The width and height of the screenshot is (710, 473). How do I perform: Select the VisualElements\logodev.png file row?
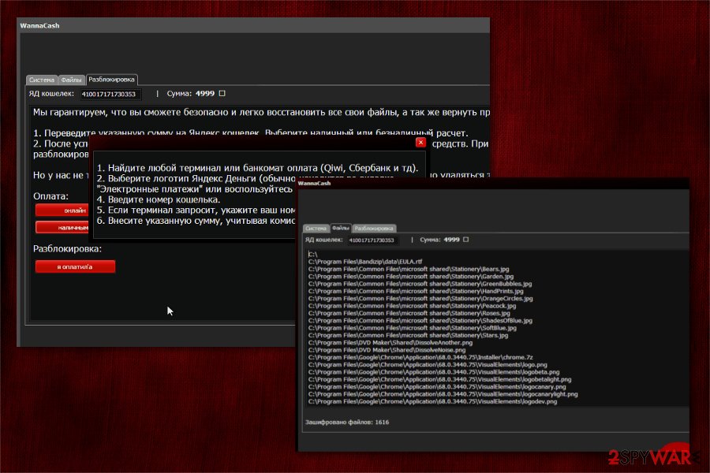click(432, 401)
